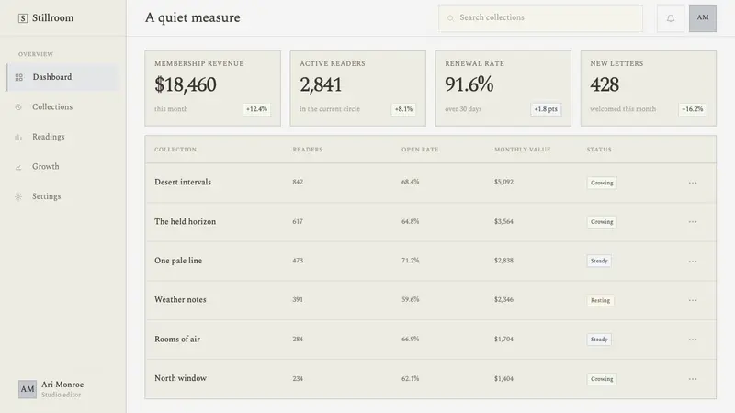Select The held horizon collection

tap(186, 221)
